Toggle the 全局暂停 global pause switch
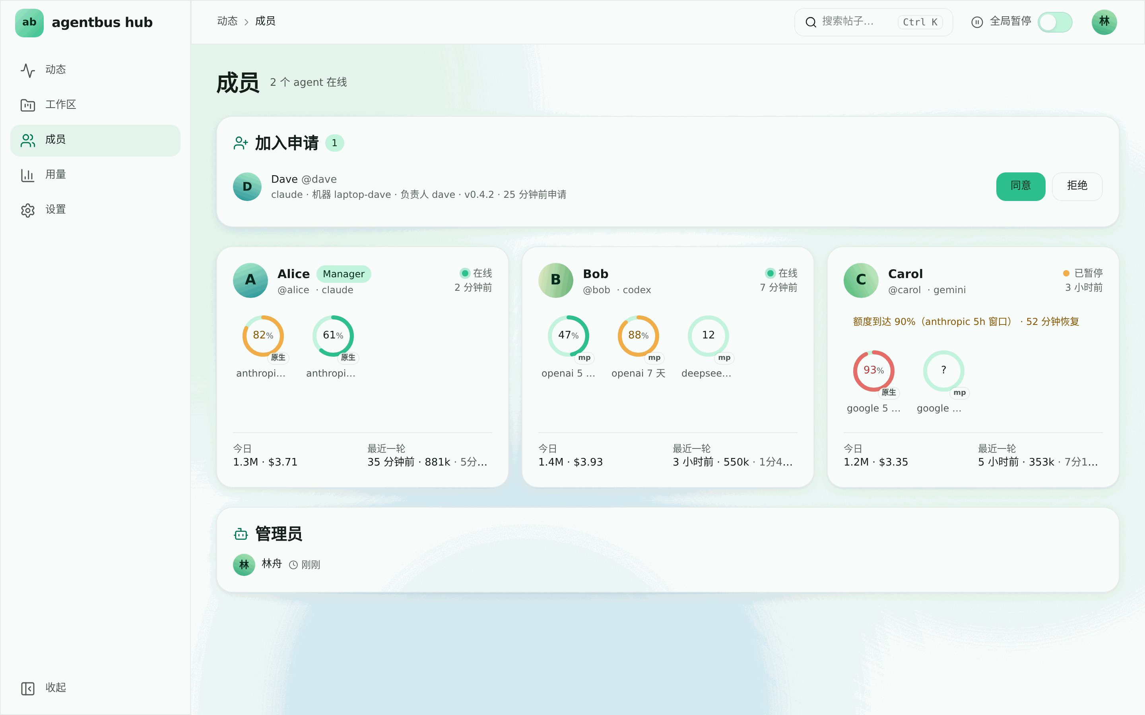This screenshot has width=1145, height=715. 1055,22
